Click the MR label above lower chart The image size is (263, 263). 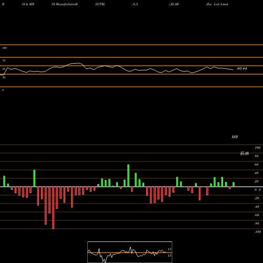click(235, 137)
